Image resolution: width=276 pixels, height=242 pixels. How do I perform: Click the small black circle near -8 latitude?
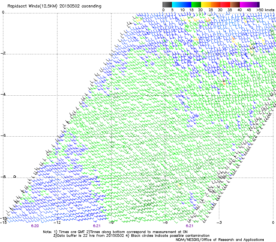pyautogui.click(x=15, y=176)
